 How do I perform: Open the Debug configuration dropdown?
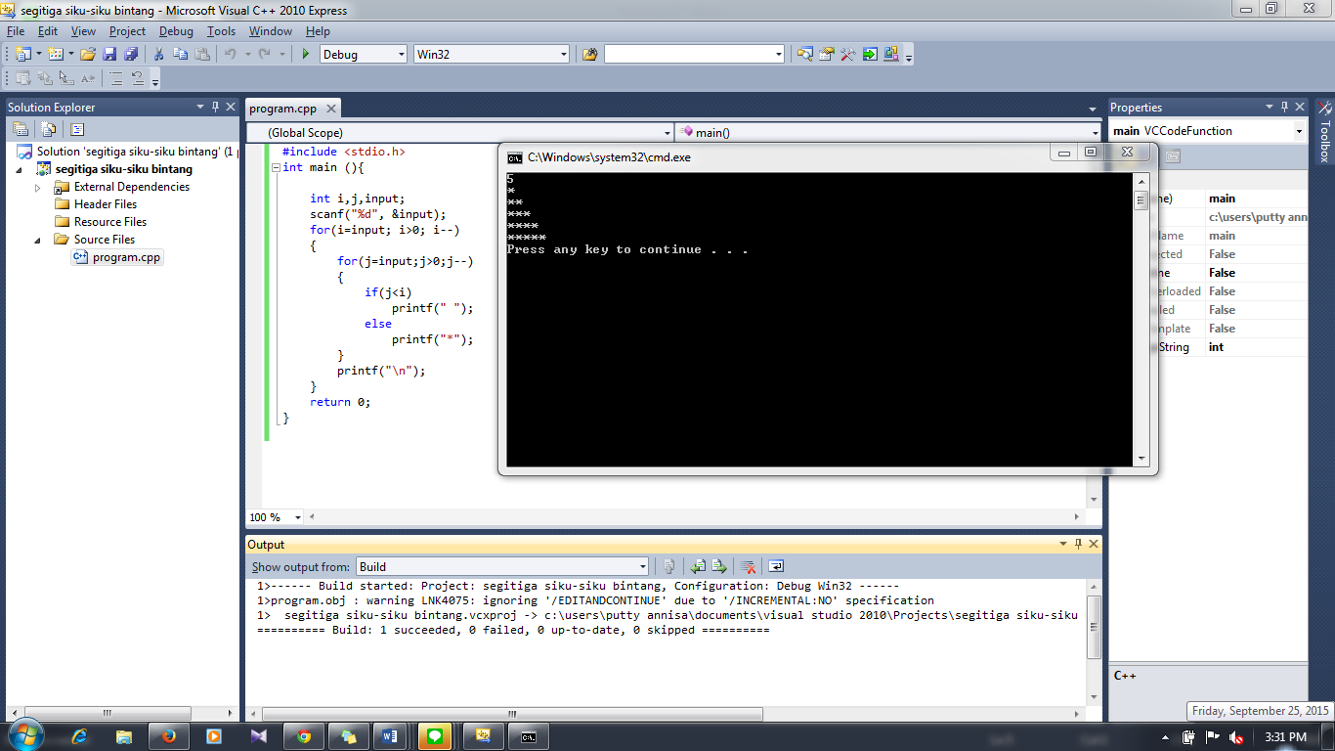(363, 55)
